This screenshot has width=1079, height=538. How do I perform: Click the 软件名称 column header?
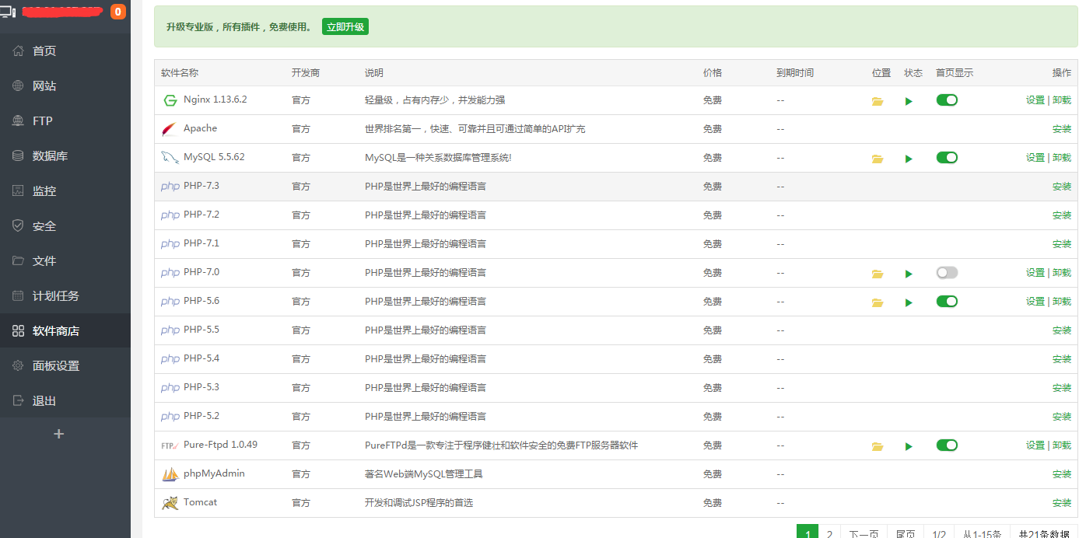point(180,73)
